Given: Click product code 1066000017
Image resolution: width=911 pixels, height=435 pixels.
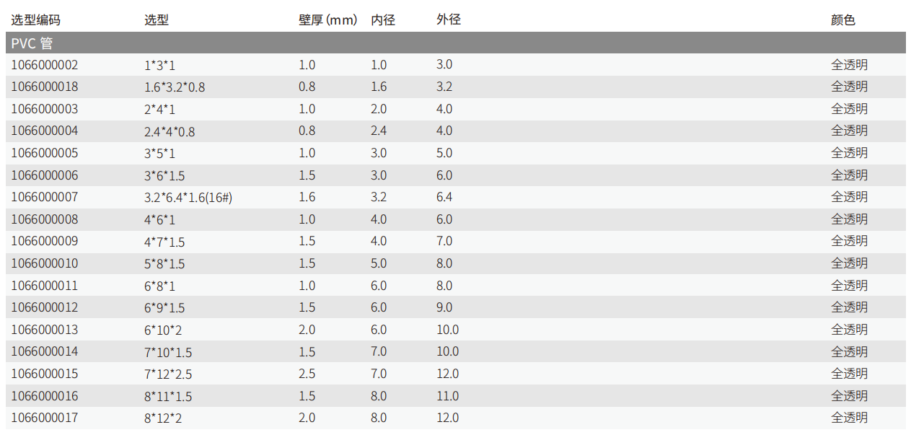Looking at the screenshot, I should tap(44, 418).
